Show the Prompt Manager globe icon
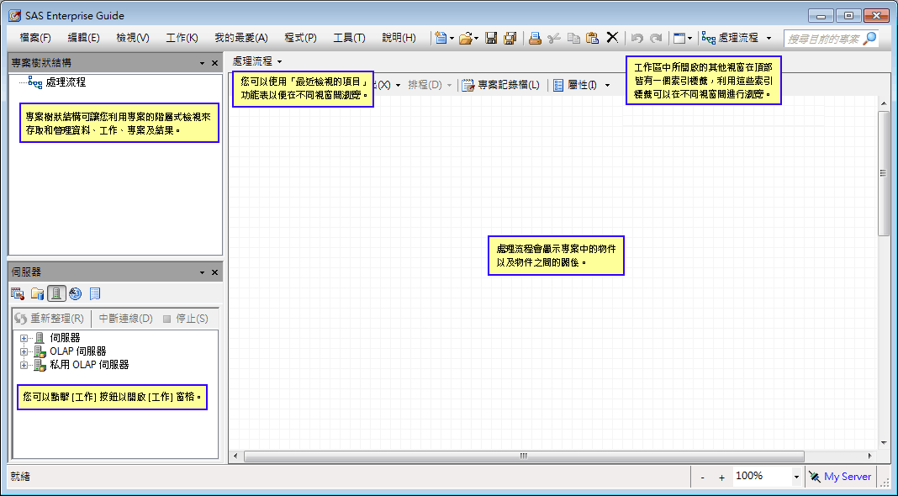Image resolution: width=898 pixels, height=496 pixels. tap(75, 294)
